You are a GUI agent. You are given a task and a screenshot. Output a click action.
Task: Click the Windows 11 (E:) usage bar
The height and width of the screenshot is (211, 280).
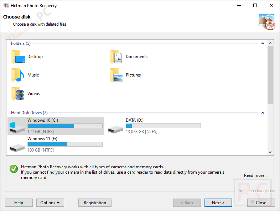(x=65, y=144)
